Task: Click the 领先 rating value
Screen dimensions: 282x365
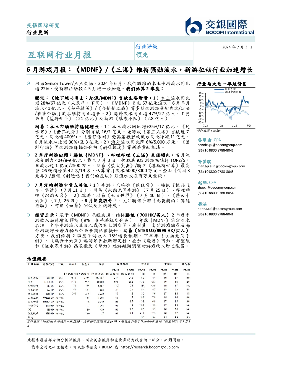Action: point(142,55)
